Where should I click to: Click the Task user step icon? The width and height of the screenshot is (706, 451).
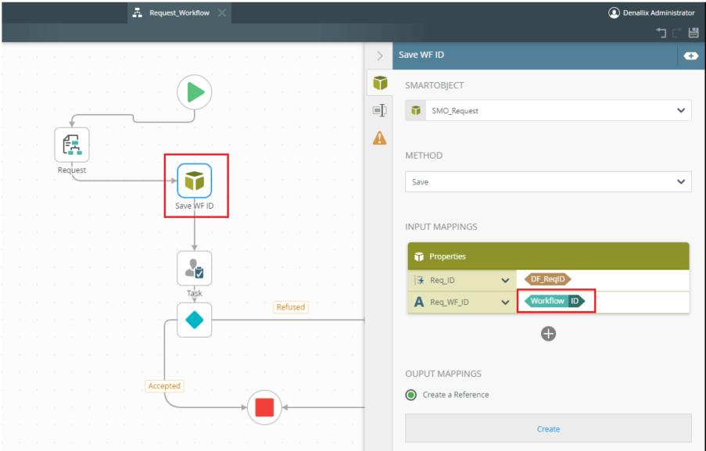click(194, 268)
